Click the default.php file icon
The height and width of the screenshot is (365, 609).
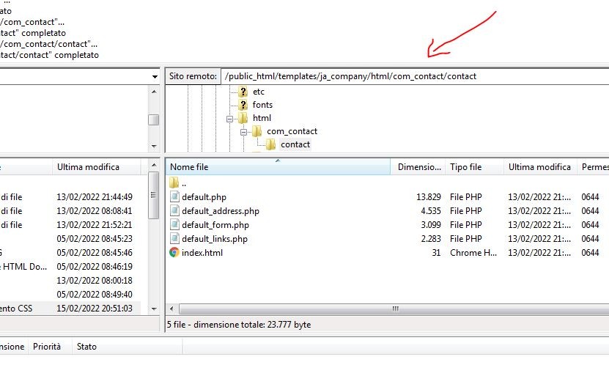point(174,197)
